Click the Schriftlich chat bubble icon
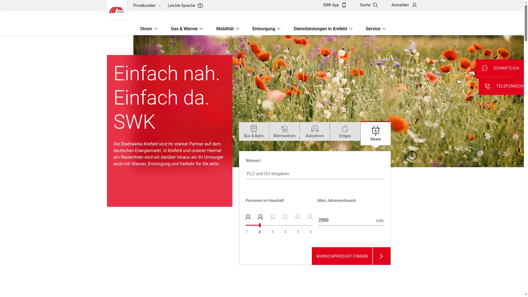The image size is (528, 297). [485, 68]
